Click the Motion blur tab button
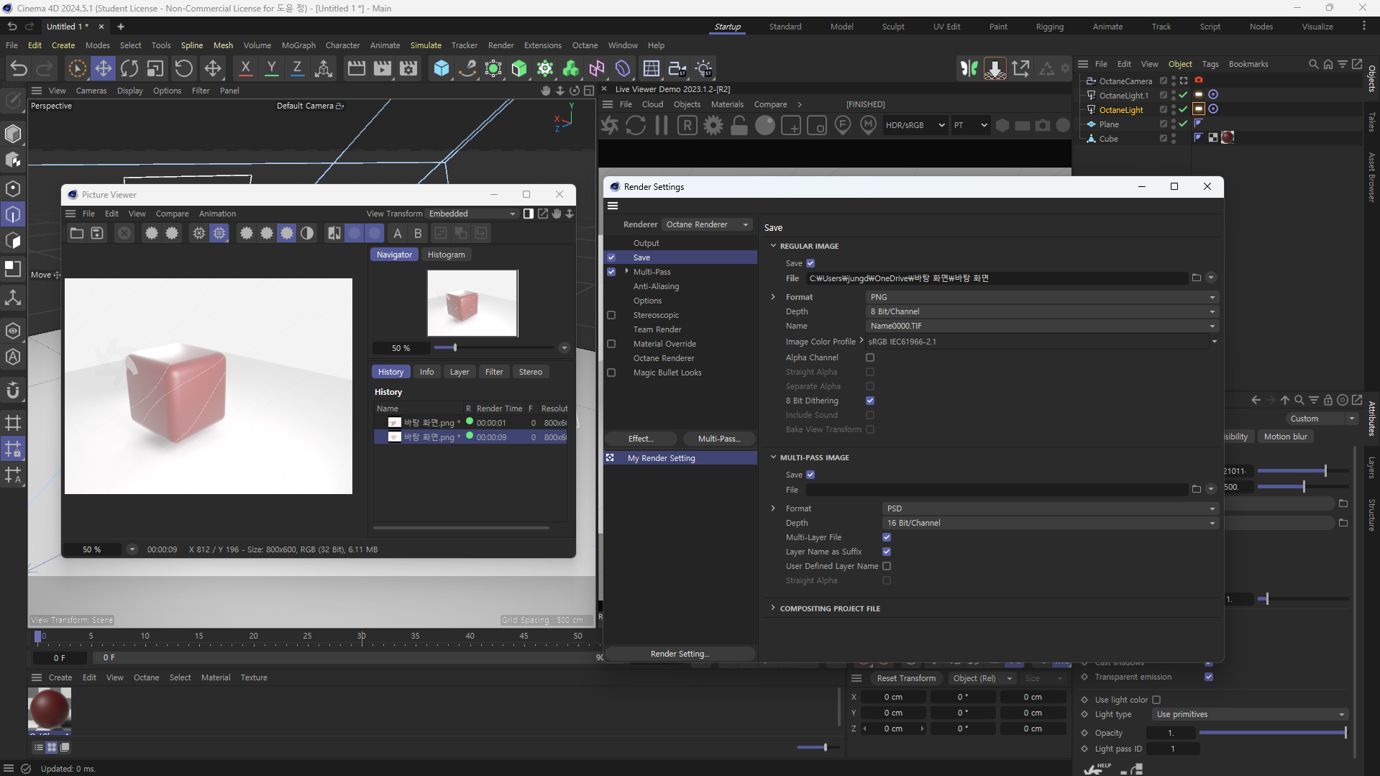This screenshot has height=776, width=1380. tap(1285, 437)
